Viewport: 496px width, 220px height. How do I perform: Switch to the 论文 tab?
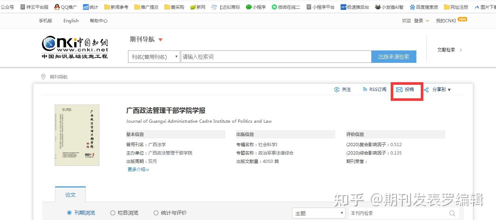point(70,194)
